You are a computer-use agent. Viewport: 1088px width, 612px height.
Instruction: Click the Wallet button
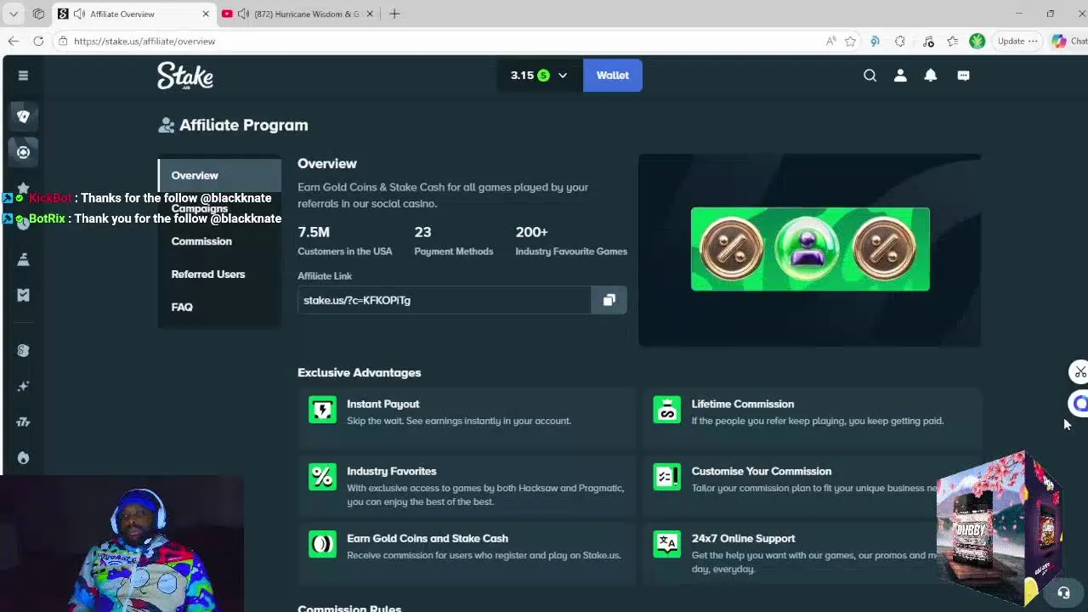click(x=612, y=76)
